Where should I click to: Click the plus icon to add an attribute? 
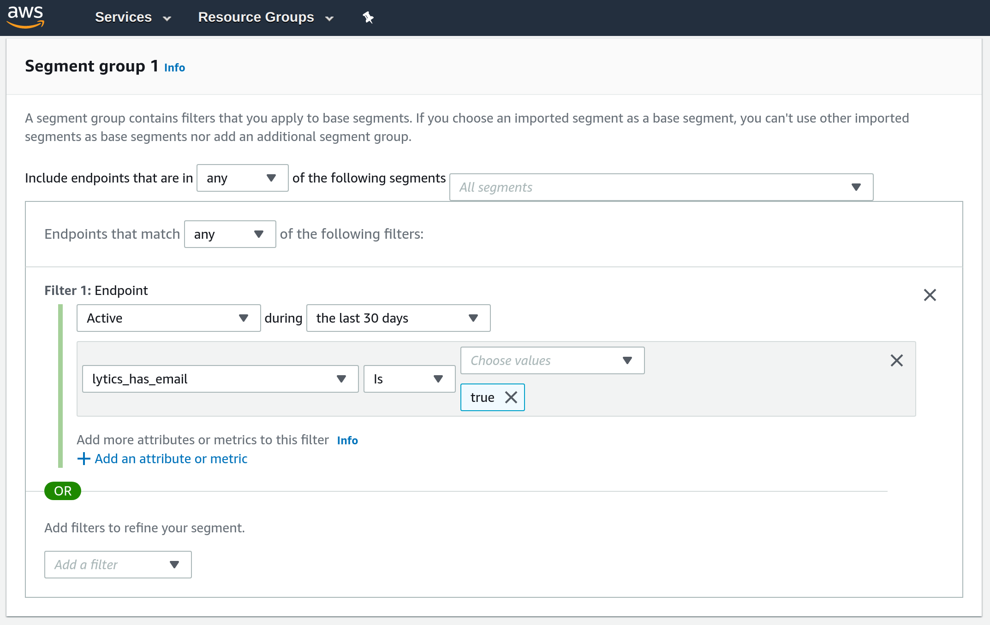tap(83, 459)
